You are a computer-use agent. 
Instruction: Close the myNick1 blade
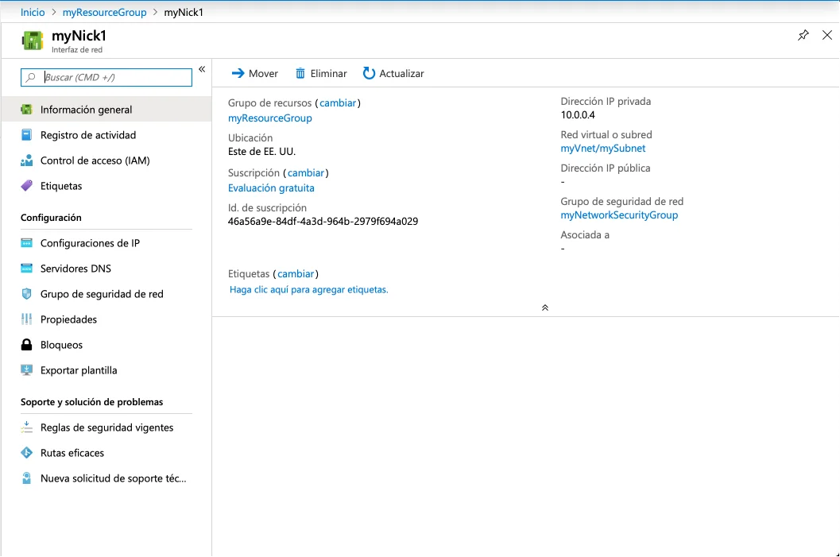[827, 35]
